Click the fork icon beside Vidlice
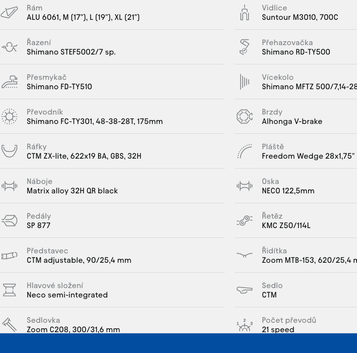Screen dimensions: 357x353 pos(245,12)
